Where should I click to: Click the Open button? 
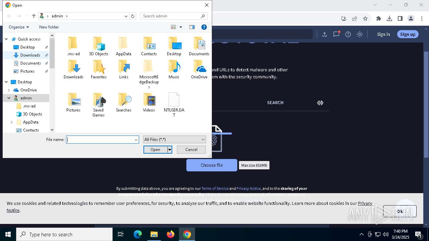(155, 150)
